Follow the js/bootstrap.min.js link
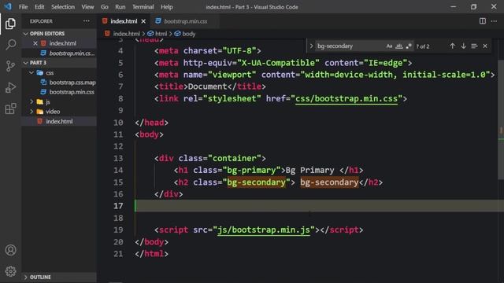504x283 pixels. [264, 230]
